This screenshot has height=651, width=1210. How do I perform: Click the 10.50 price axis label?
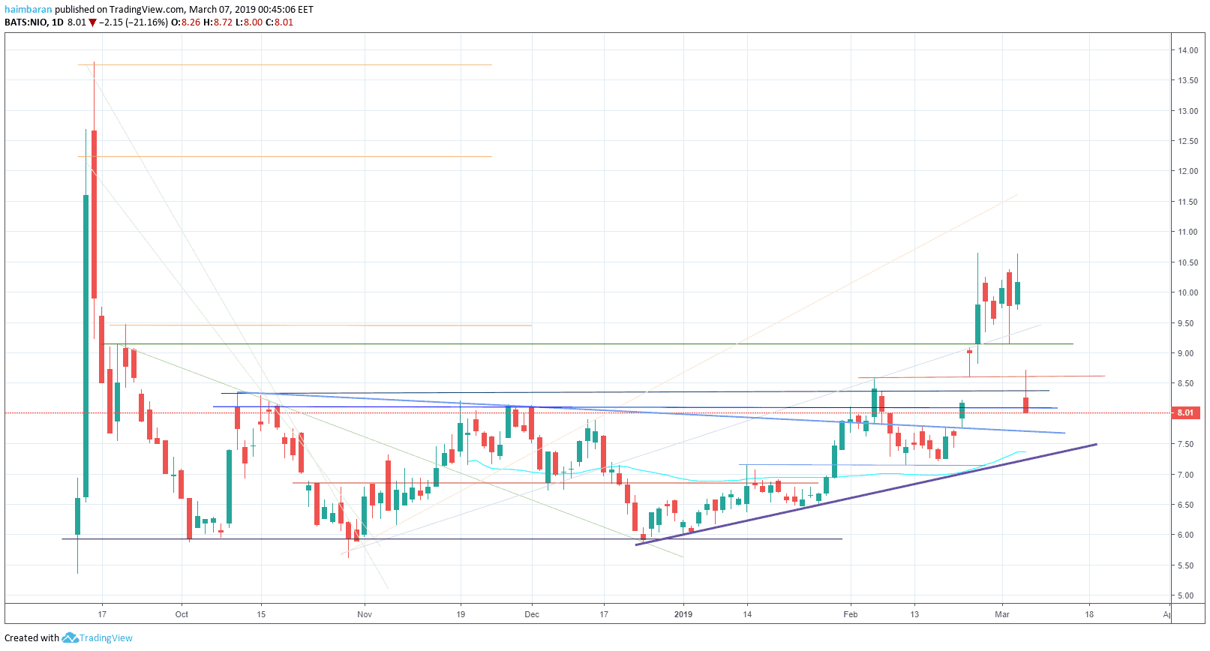1187,262
